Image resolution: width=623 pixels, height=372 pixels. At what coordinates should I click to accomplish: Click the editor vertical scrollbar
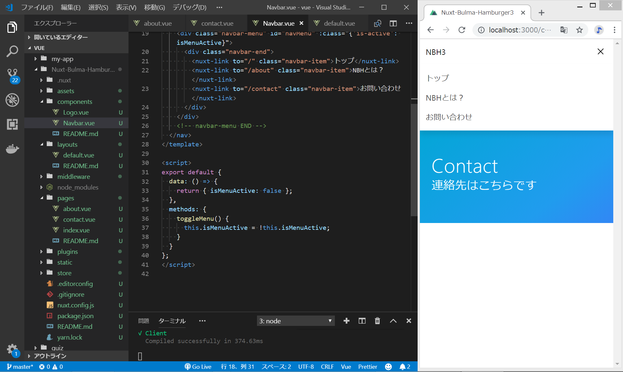(414, 160)
